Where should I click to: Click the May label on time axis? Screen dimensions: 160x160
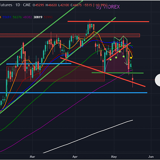114,157
